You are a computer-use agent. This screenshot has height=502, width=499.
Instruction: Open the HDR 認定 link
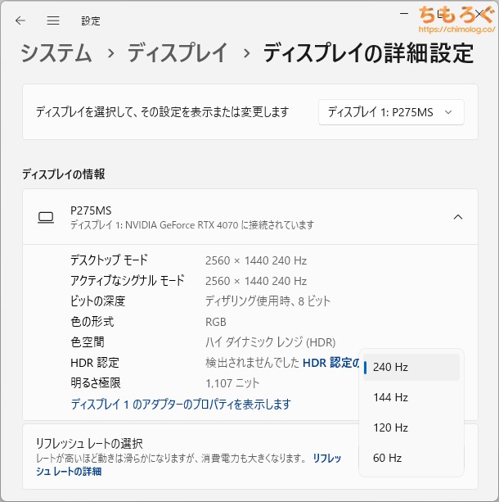[331, 363]
